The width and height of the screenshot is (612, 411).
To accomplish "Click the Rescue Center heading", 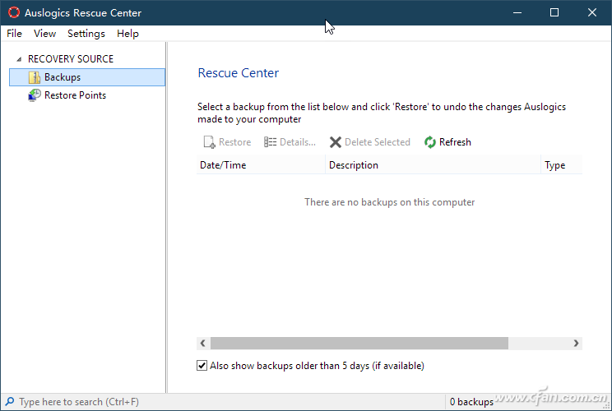I will 238,73.
